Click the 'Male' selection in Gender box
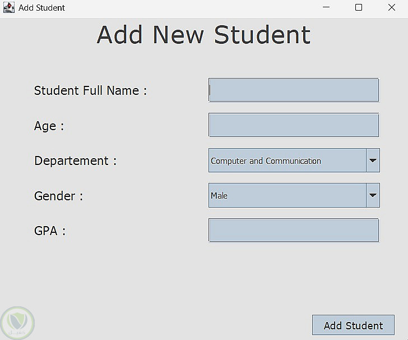 (219, 196)
